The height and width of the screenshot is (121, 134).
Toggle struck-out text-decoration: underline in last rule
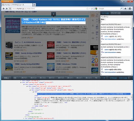click(102, 72)
